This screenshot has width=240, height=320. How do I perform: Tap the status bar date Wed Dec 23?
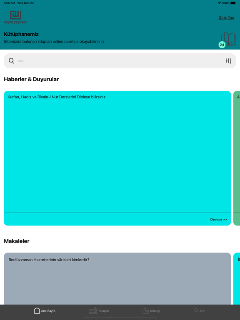(x=25, y=3)
